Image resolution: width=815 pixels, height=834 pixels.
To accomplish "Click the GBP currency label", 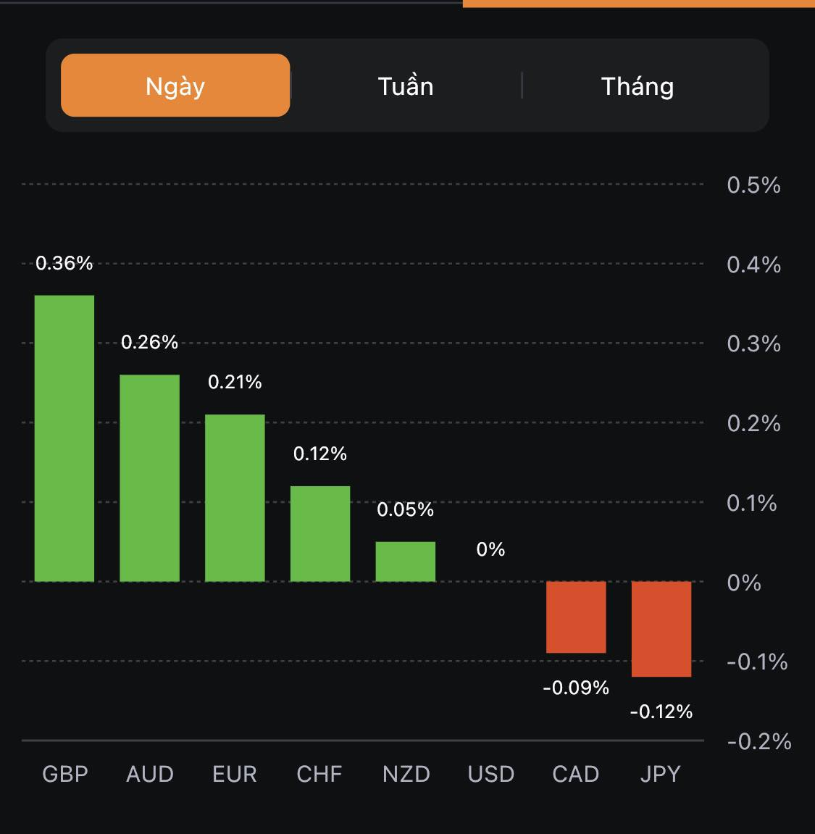I will [x=65, y=774].
